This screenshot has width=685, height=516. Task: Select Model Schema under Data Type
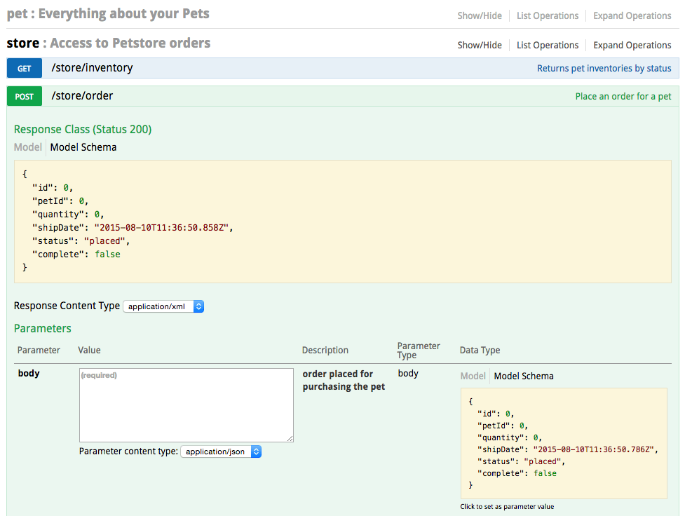pos(523,376)
